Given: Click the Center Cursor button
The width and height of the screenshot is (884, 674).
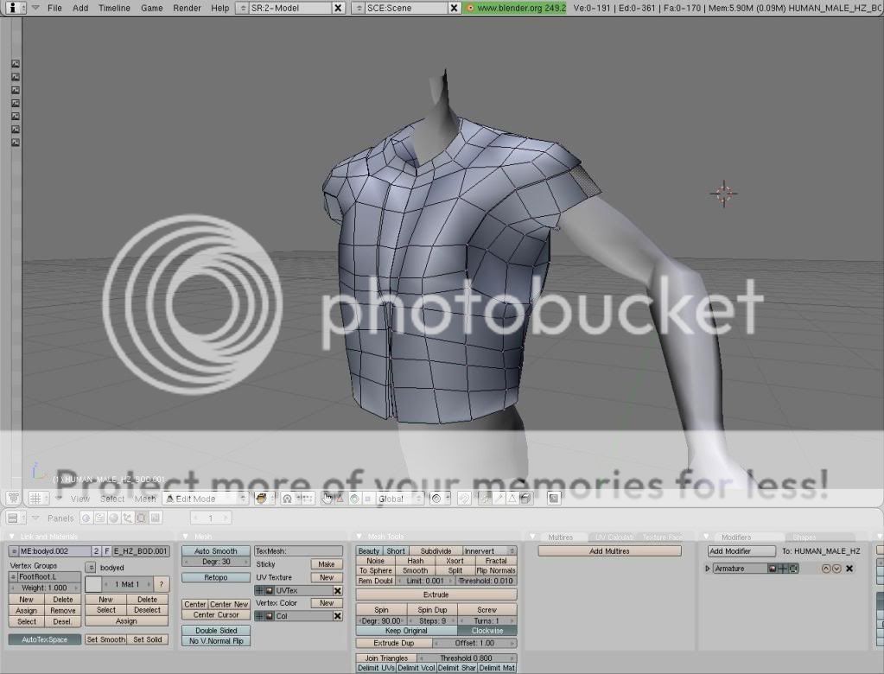Looking at the screenshot, I should click(215, 615).
